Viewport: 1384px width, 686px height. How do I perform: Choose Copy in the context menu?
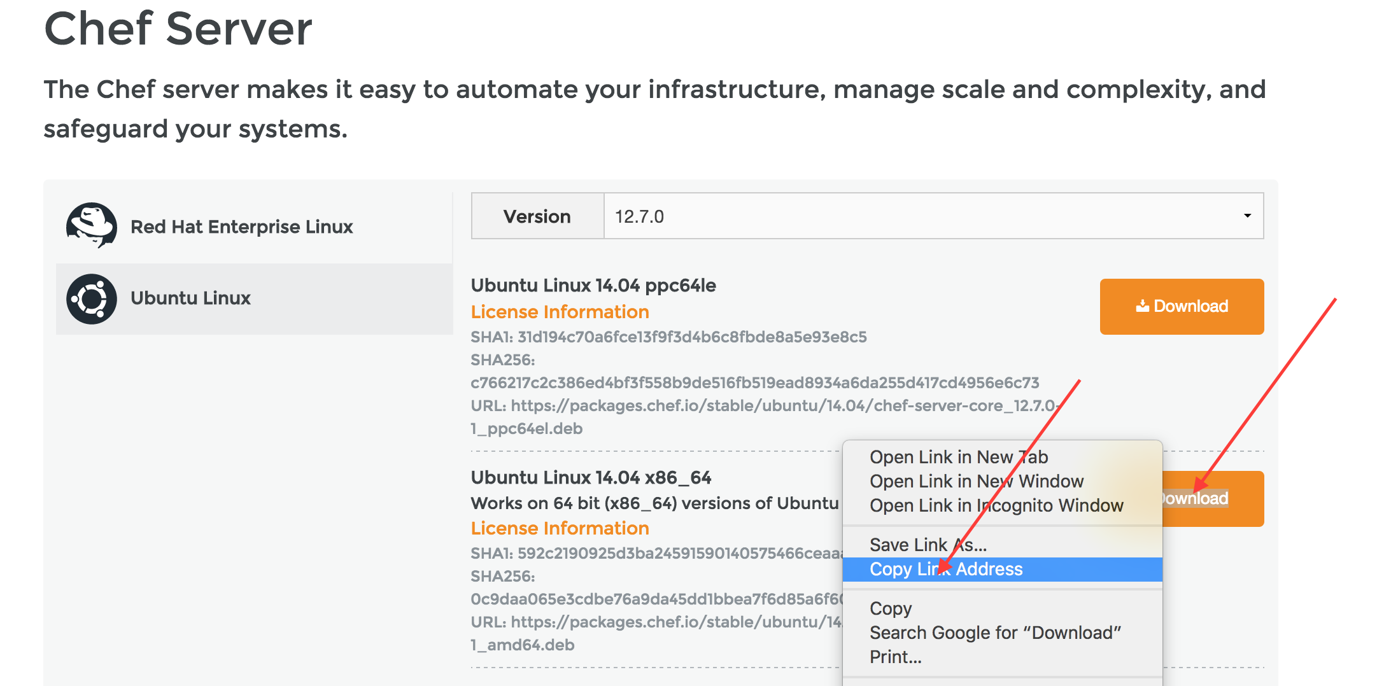pyautogui.click(x=1003, y=608)
